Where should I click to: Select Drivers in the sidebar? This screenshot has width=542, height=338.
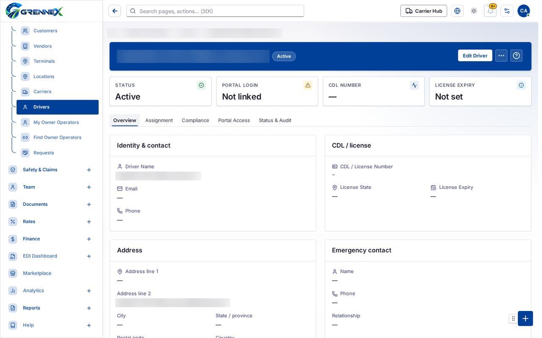tap(58, 107)
